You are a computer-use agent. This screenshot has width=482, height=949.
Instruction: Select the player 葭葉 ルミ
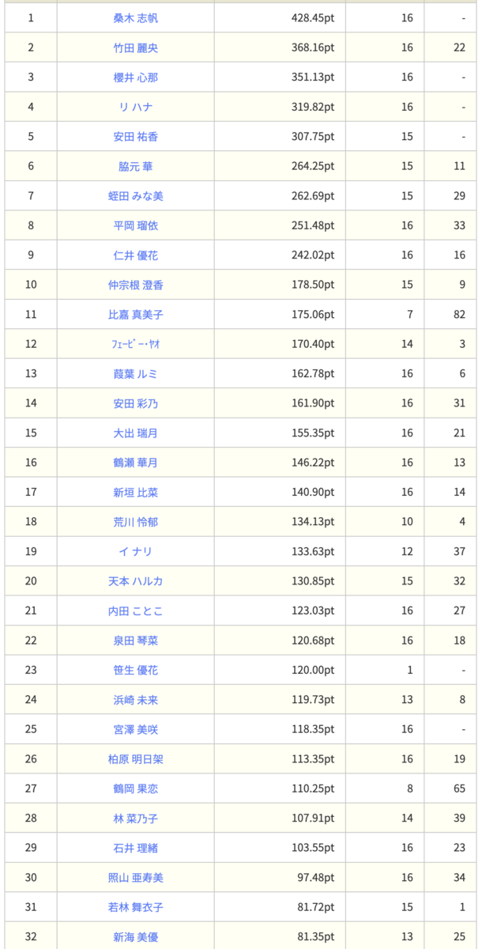click(x=135, y=374)
